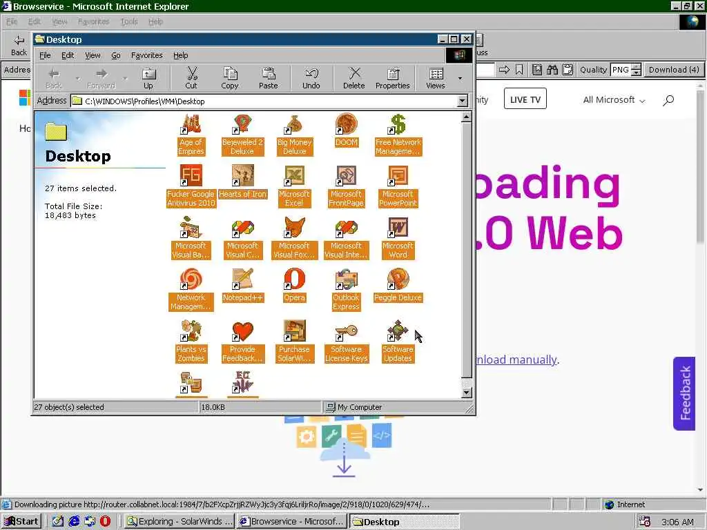Select the Bejeweled 2 Deluxe shortcut

pyautogui.click(x=242, y=135)
